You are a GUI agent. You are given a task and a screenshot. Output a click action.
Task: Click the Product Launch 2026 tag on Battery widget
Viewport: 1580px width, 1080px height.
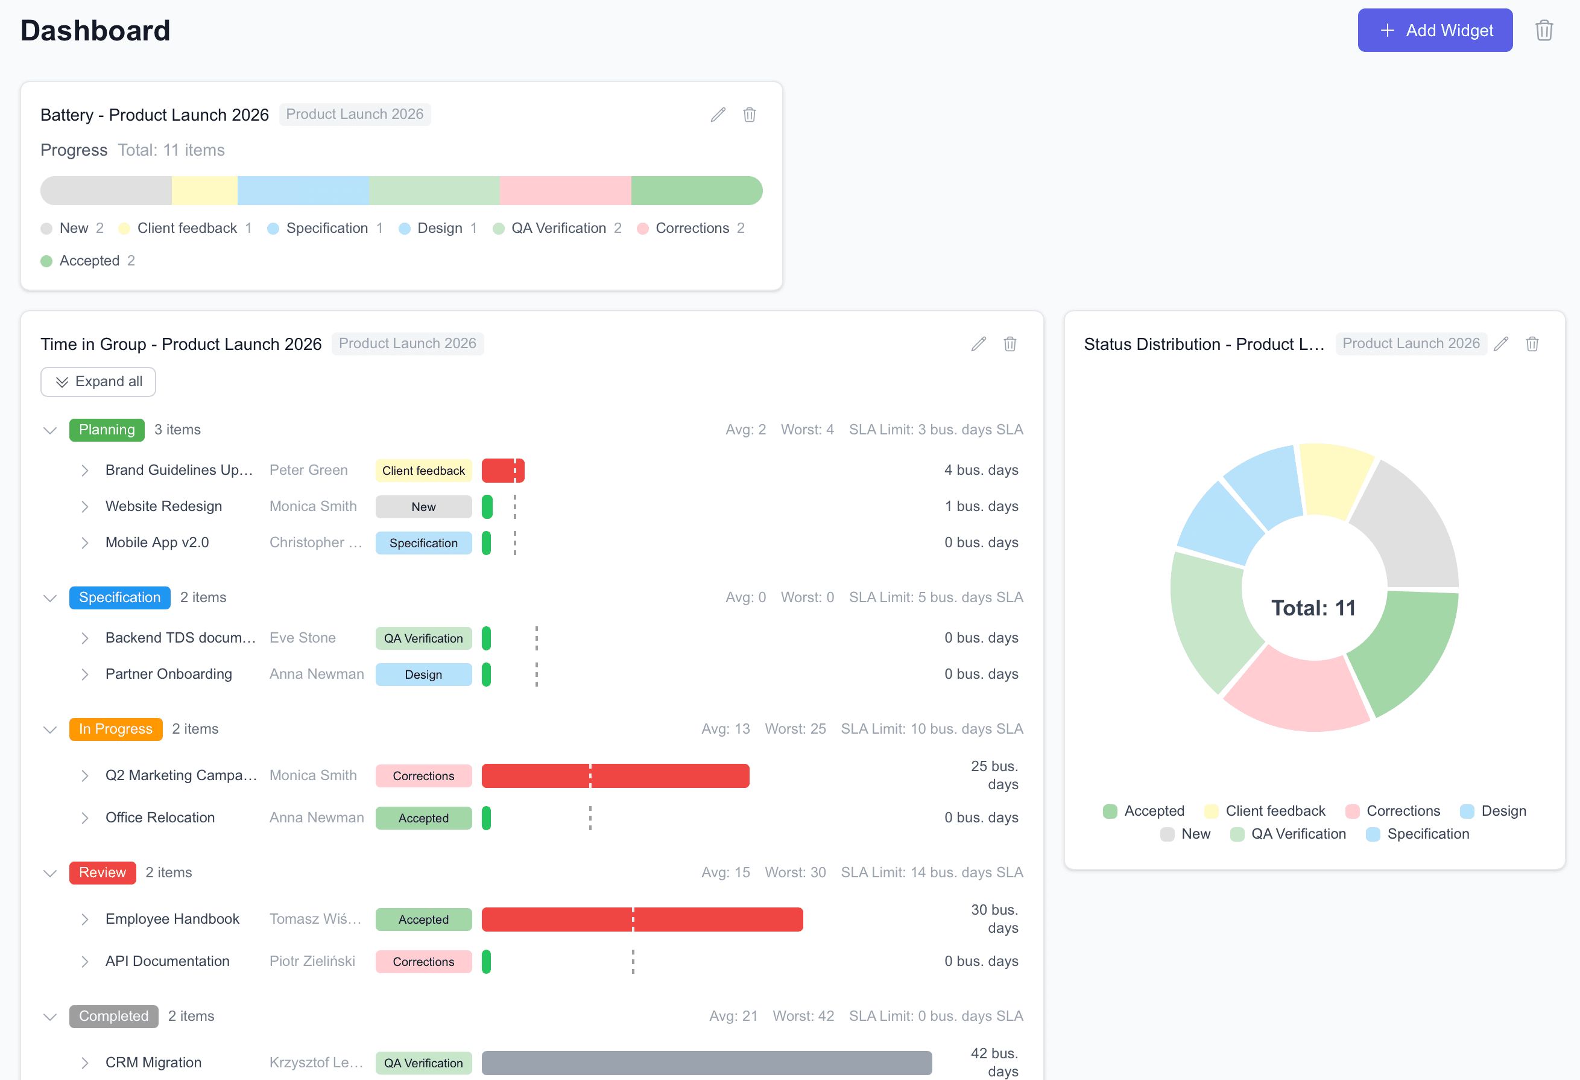click(x=355, y=113)
